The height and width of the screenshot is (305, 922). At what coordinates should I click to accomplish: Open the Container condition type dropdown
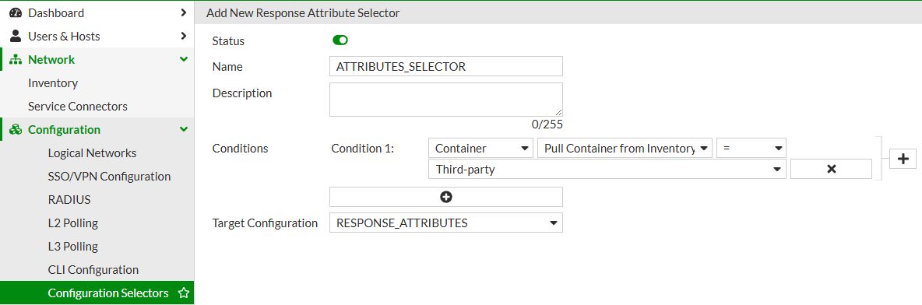coord(481,149)
